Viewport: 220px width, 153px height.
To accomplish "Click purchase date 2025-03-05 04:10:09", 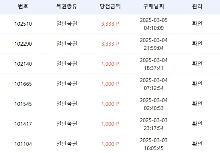I will (x=154, y=24).
